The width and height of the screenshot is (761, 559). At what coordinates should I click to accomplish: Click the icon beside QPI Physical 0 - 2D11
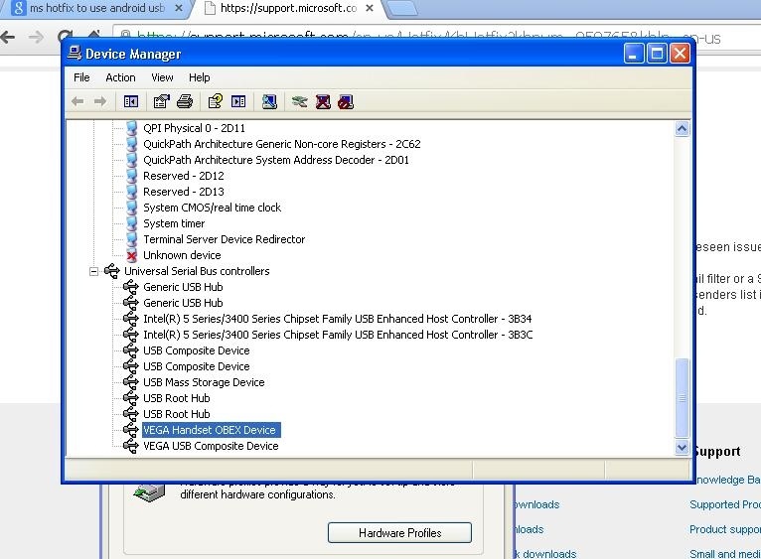coord(131,128)
